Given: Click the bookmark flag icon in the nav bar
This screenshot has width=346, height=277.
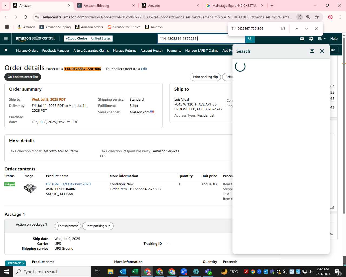Looking at the screenshot, I should point(6,50).
